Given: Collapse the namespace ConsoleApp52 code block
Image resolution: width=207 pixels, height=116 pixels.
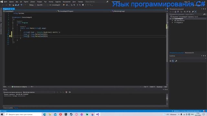Looking at the screenshot, I should [13, 17].
